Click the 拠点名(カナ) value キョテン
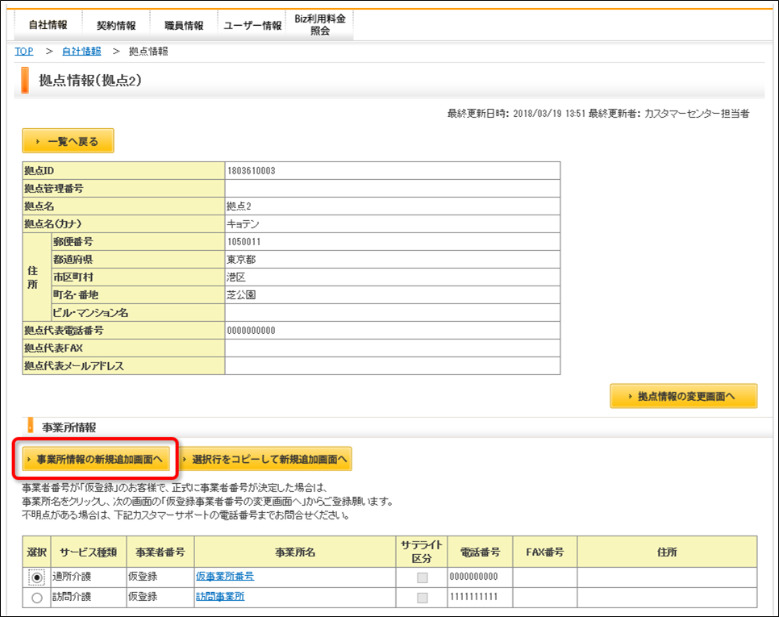Screen dimensions: 779x617 tap(243, 224)
